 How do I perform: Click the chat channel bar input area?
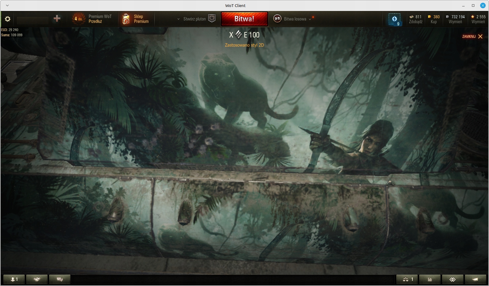233,279
